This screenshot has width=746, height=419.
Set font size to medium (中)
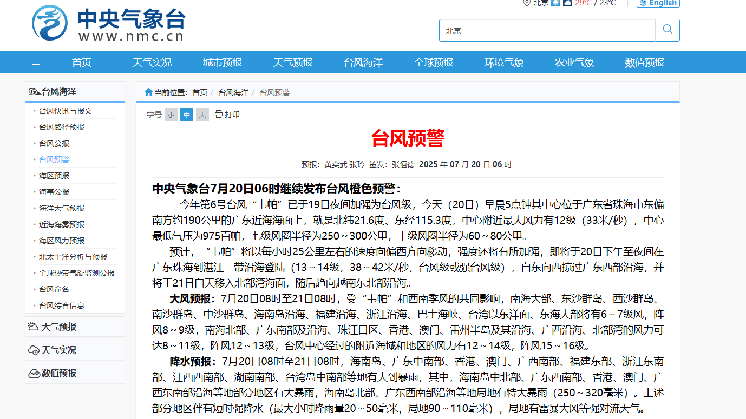click(x=187, y=115)
